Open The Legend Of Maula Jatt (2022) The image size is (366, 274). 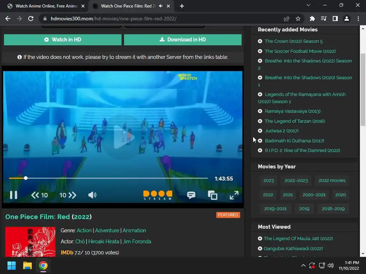pos(298,239)
